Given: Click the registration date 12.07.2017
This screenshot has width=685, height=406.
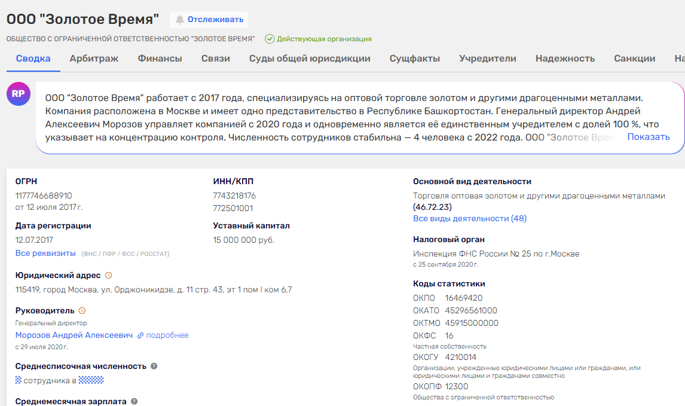Looking at the screenshot, I should tap(34, 240).
